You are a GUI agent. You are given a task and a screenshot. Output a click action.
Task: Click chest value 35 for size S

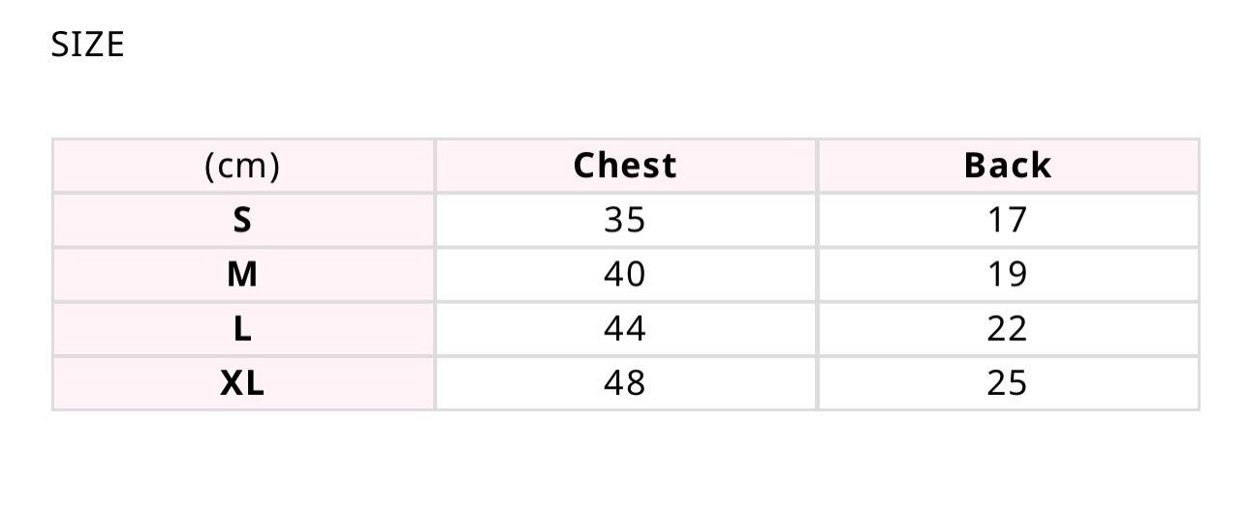point(625,221)
